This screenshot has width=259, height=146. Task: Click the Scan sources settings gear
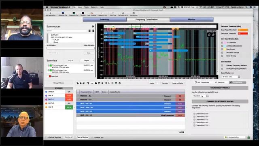click(93, 26)
